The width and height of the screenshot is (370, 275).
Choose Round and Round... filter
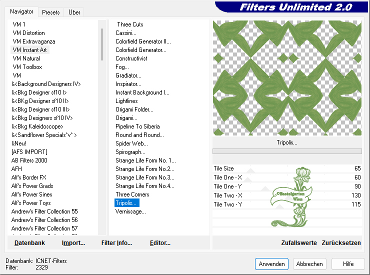pos(139,135)
